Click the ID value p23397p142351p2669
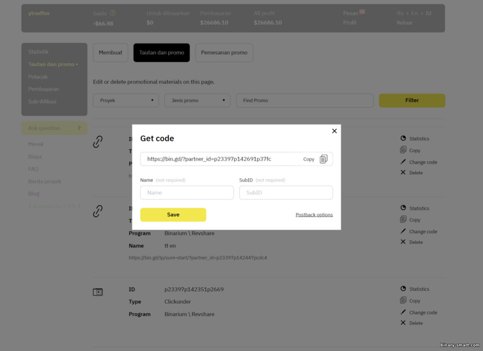Viewport: 483px width, 351px height. (194, 290)
